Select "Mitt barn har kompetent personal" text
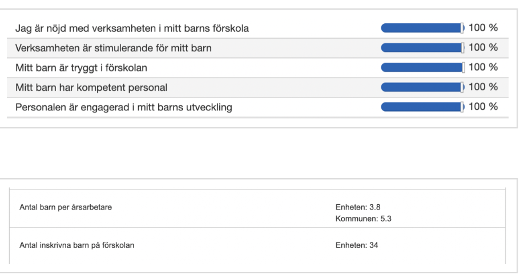Image resolution: width=524 pixels, height=280 pixels. coord(91,88)
